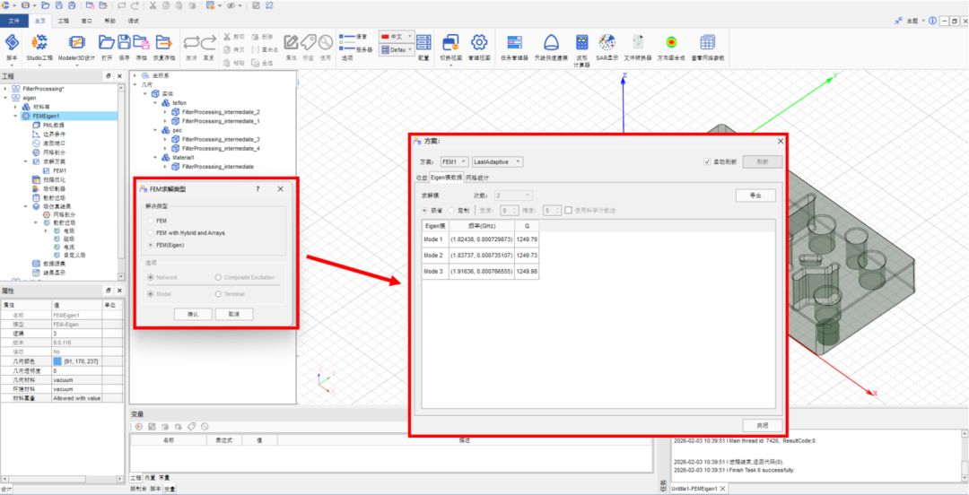Select the FEM(Eigen) radio button
The width and height of the screenshot is (969, 495).
click(x=151, y=246)
